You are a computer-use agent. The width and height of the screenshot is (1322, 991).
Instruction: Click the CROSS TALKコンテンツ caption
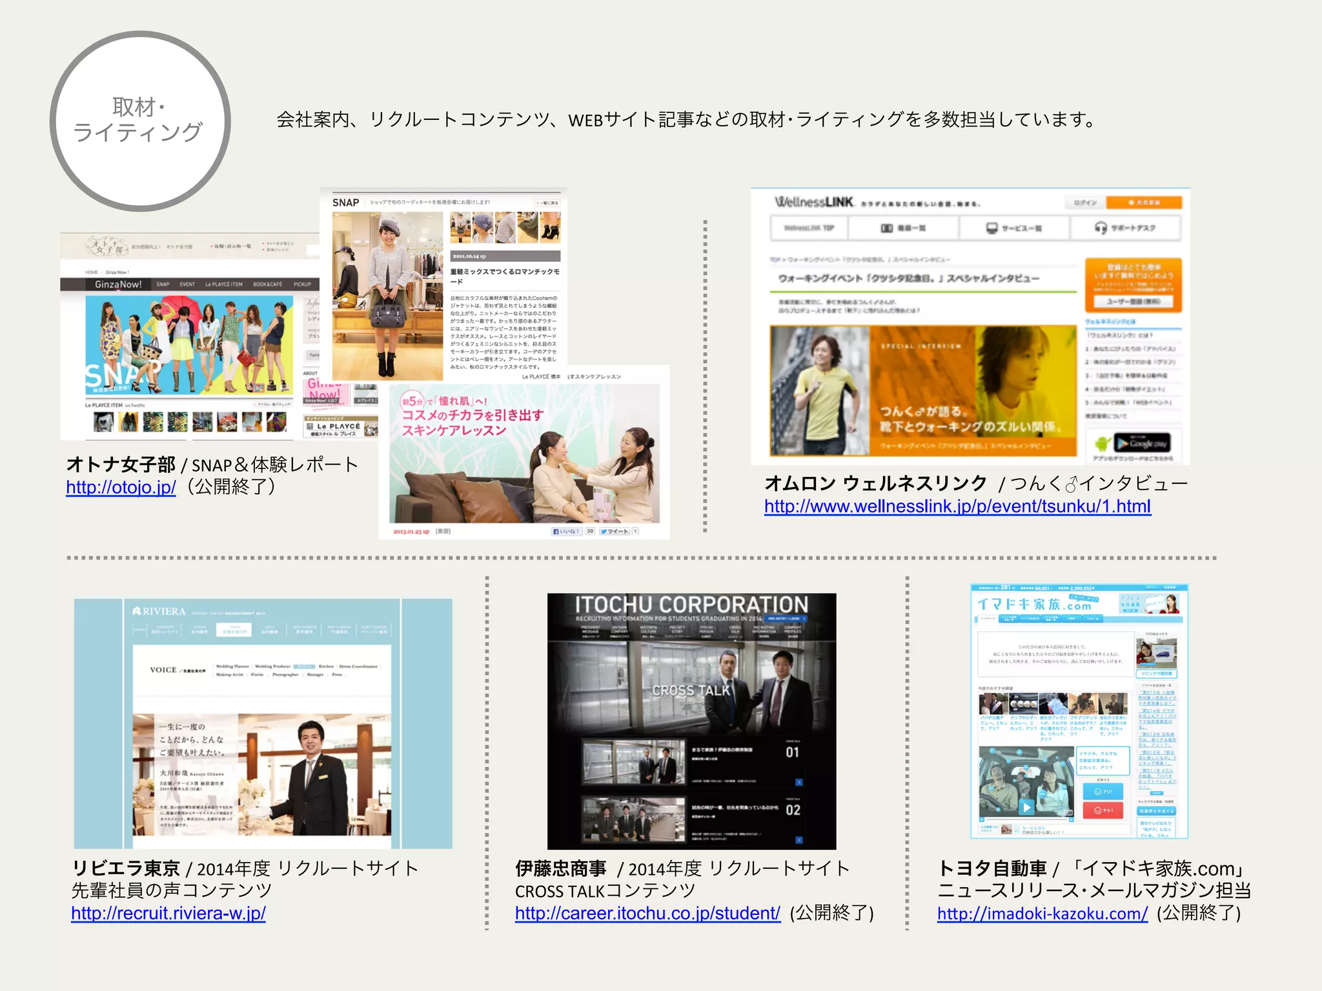[x=605, y=890]
